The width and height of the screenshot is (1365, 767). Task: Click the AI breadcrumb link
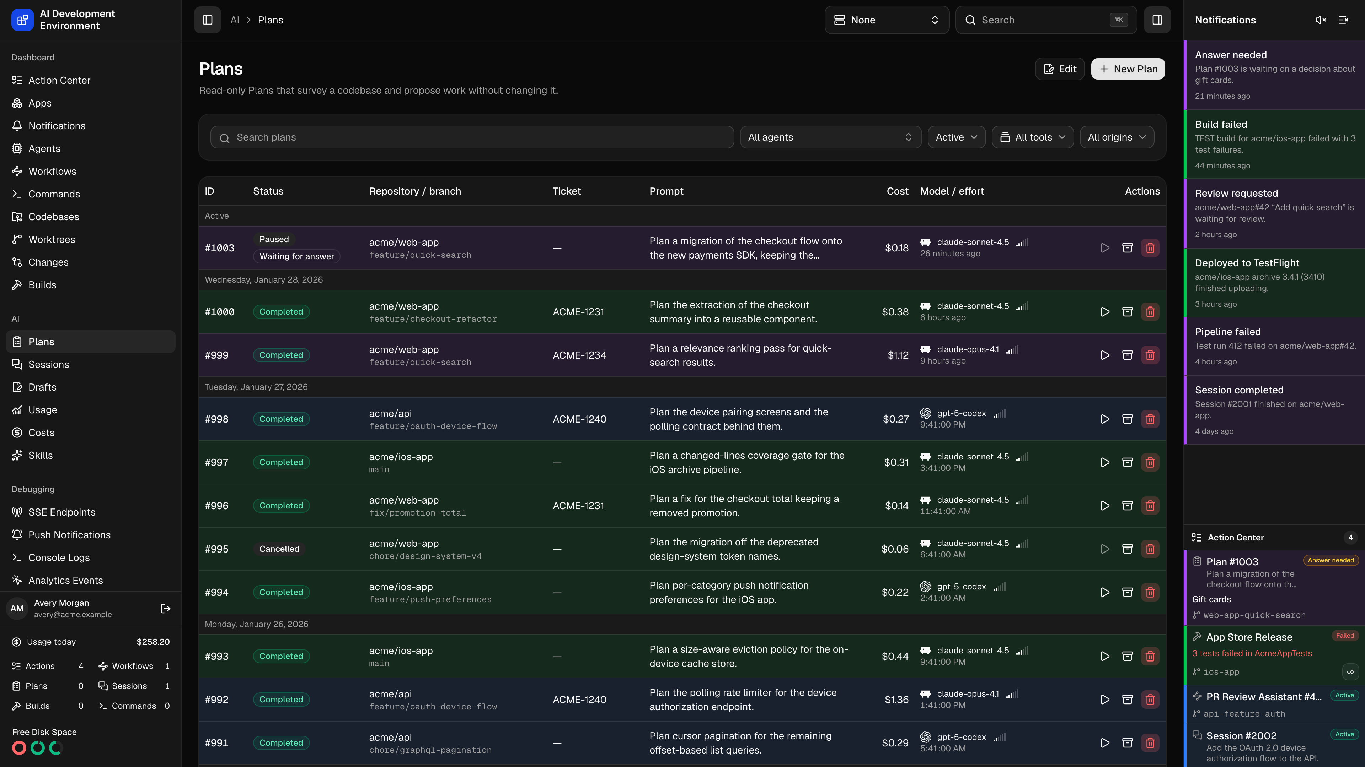(235, 20)
